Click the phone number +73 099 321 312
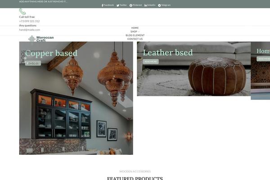The height and width of the screenshot is (180, 270). coord(29,21)
